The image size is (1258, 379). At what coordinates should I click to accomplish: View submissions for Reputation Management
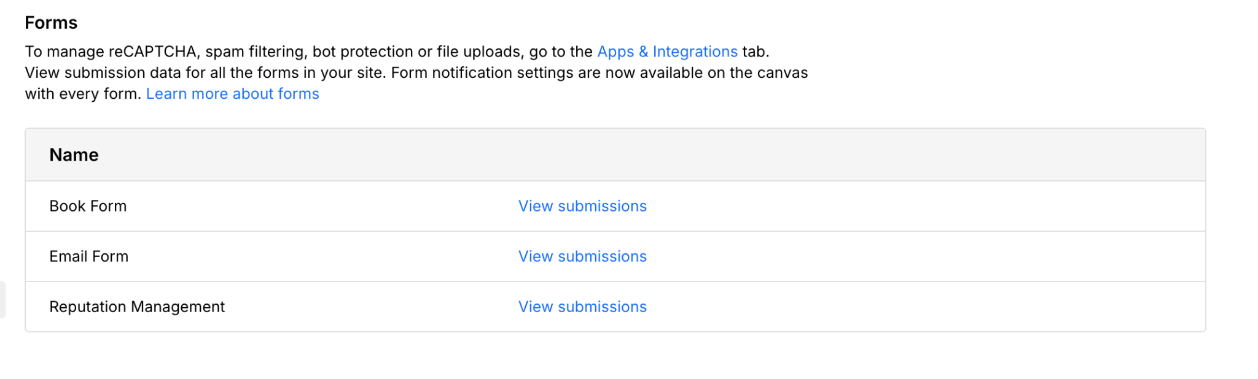(582, 307)
